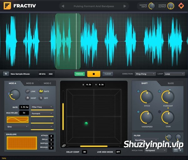This screenshot has height=160, width=188.
Task: Switch to MOD C tab
Action: pyautogui.click(x=47, y=83)
